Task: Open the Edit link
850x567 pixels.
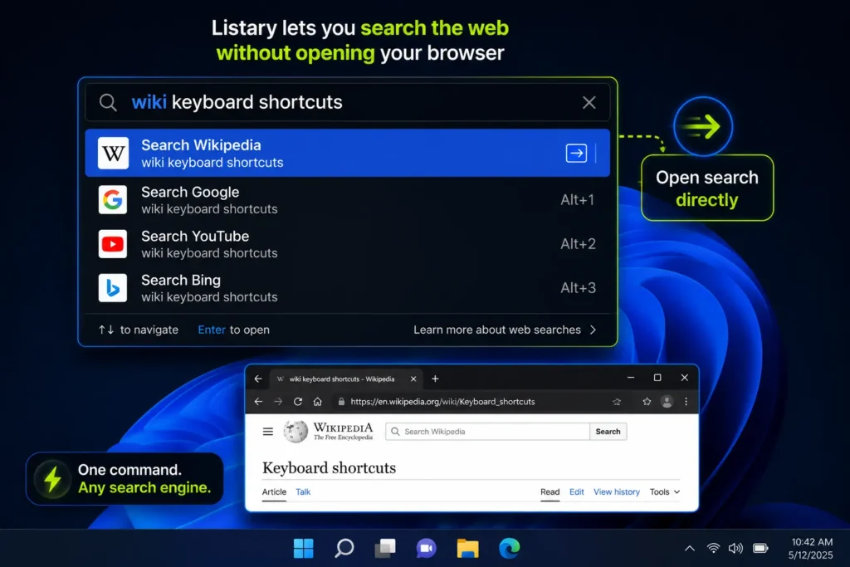Action: coord(577,491)
